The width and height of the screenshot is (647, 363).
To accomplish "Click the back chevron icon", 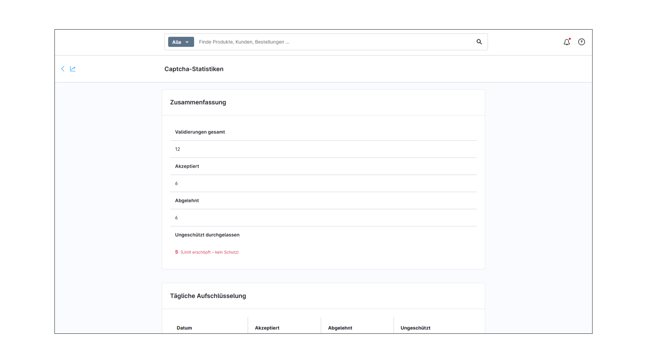I will 63,69.
